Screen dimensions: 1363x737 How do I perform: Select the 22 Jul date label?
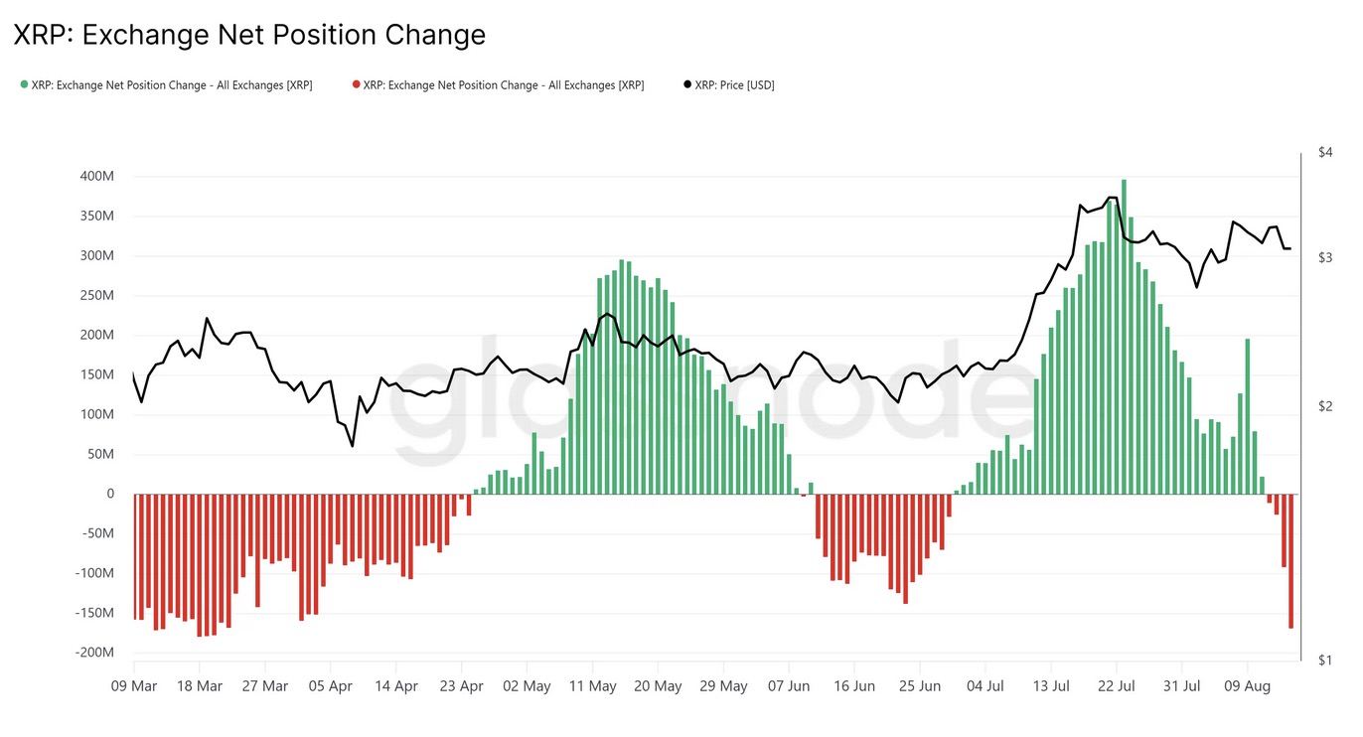click(1117, 686)
